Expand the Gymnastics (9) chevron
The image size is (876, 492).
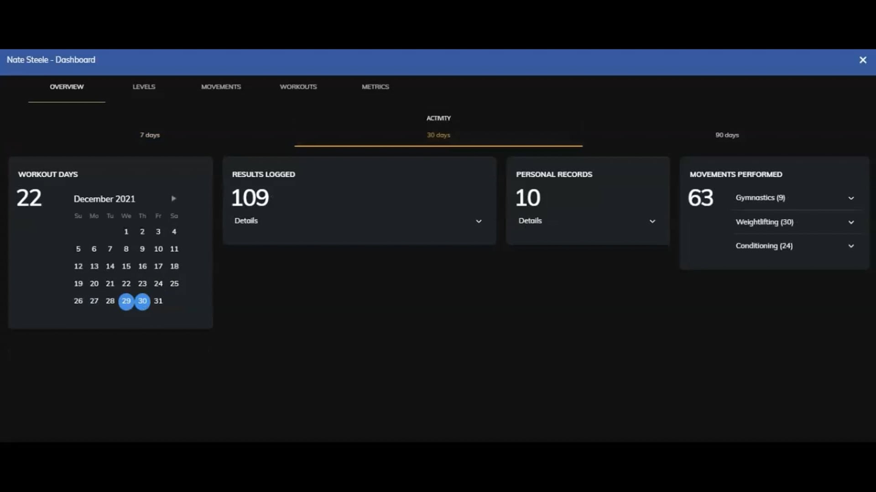pos(851,198)
